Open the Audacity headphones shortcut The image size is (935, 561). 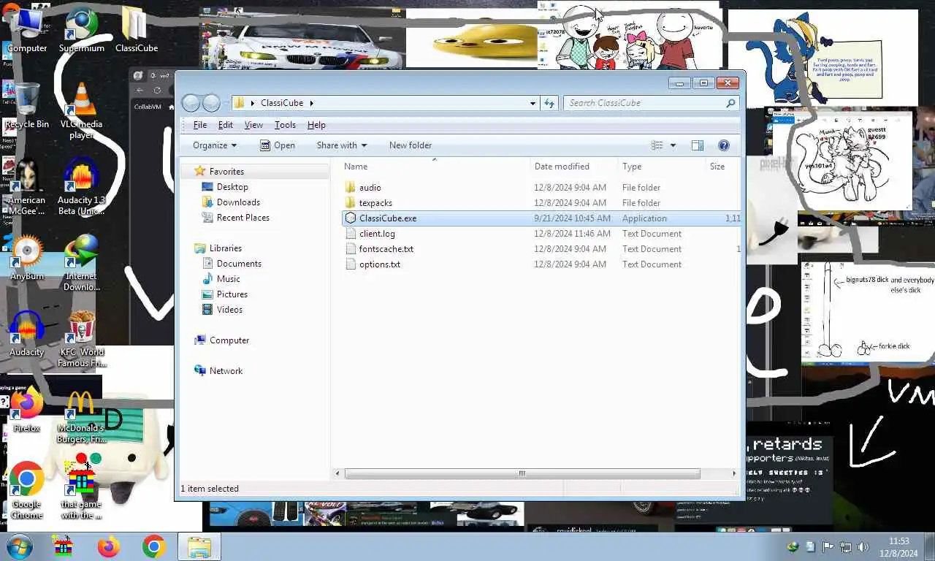pyautogui.click(x=27, y=334)
